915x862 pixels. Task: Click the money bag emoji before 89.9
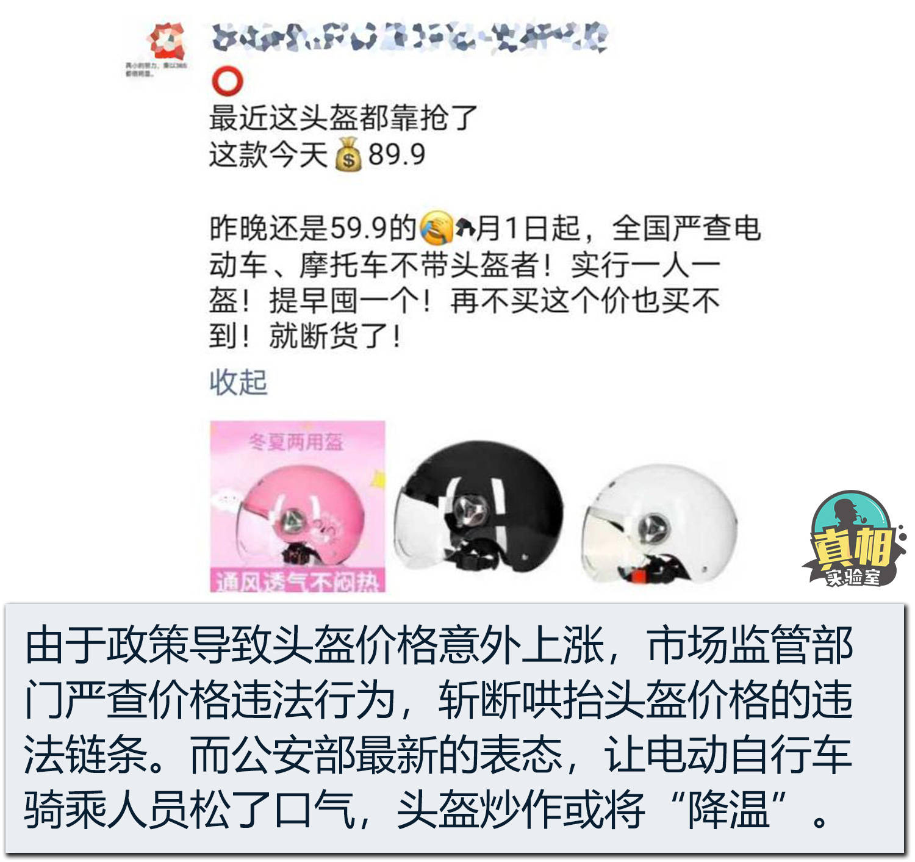pyautogui.click(x=348, y=154)
